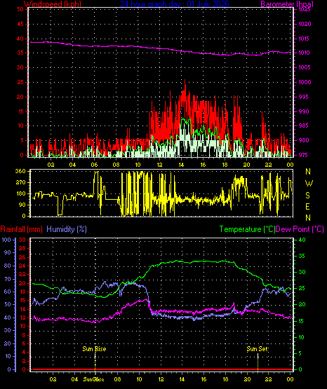Click the red rainfall line at zero
This screenshot has width=327, height=389.
tap(162, 369)
